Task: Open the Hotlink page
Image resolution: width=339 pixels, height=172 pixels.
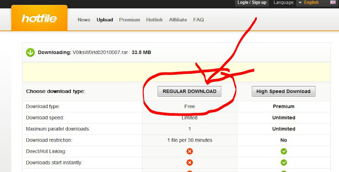Action: 154,19
